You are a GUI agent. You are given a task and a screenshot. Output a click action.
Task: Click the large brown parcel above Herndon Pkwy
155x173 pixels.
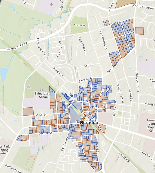coord(126,4)
